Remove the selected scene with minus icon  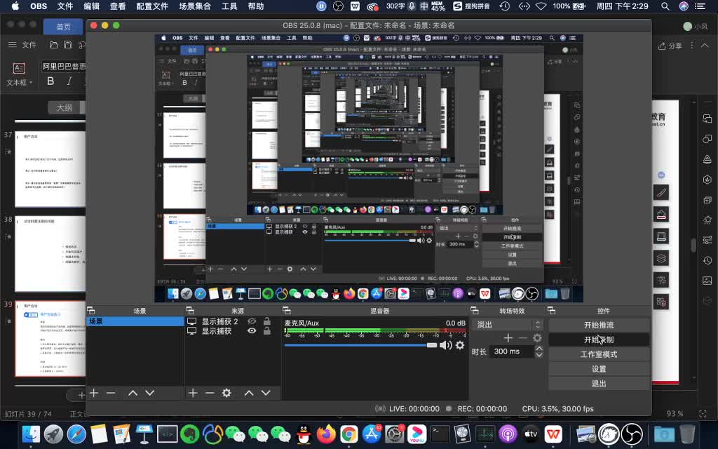111,393
